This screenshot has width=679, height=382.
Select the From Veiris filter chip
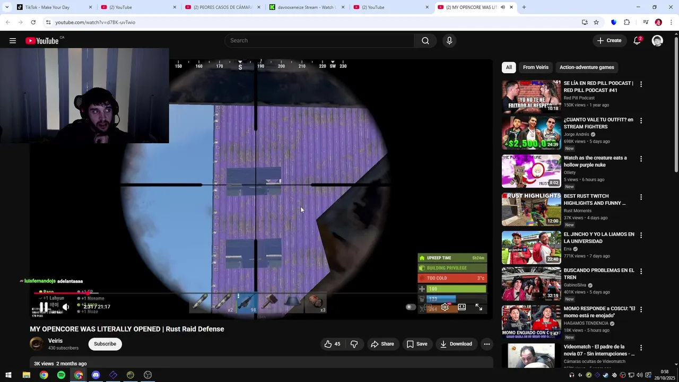pos(536,67)
